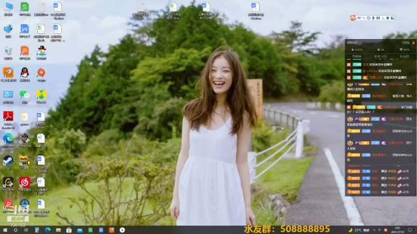The image size is (417, 234).
Task: Open the Network desktop icon
Action: 8,31
